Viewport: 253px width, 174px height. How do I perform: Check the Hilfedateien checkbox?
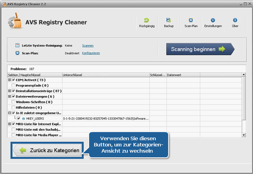(x=13, y=107)
